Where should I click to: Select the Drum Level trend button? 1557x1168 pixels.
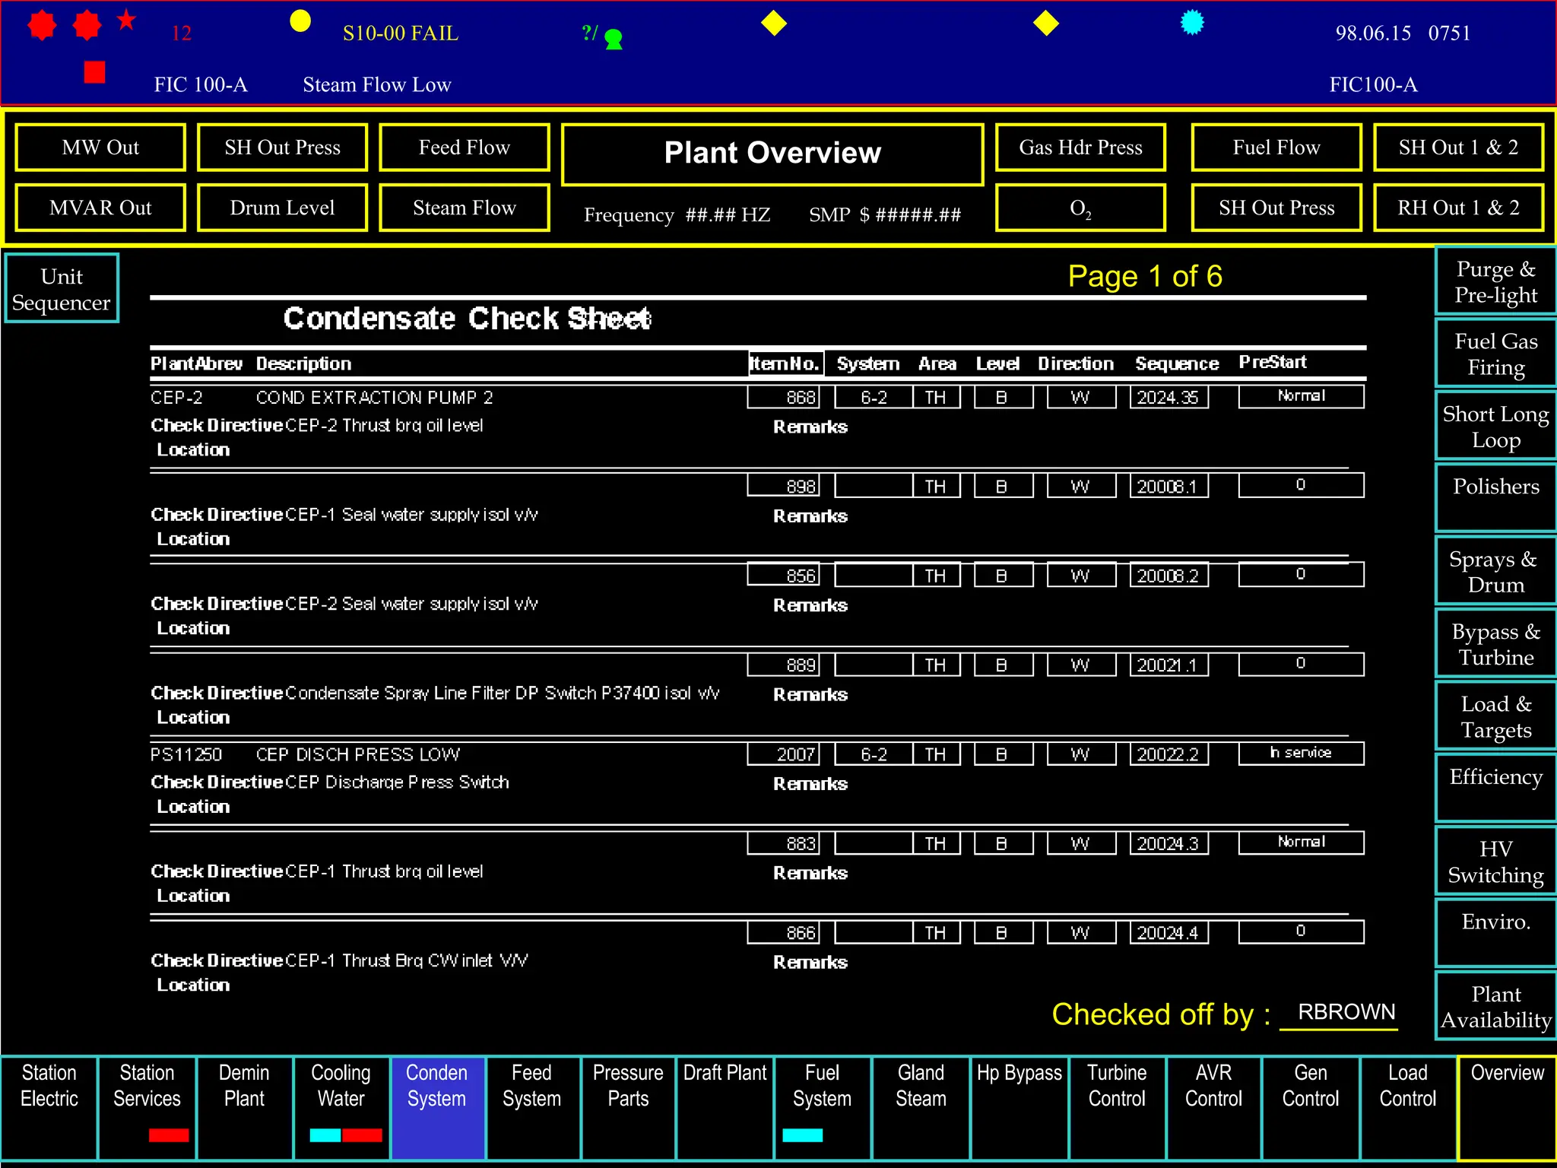click(282, 208)
